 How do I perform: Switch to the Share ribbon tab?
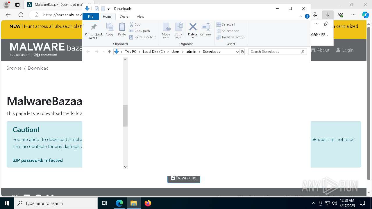point(124,17)
